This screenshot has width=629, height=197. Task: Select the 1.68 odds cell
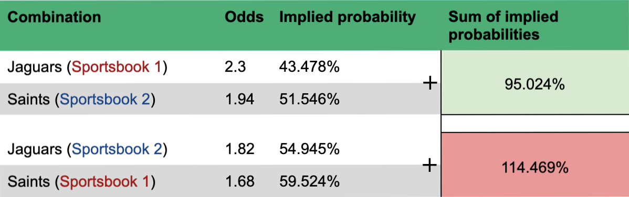pos(239,181)
